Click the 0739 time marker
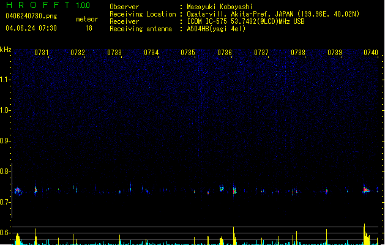Screen dimensions: 385x245 [x=335, y=53]
